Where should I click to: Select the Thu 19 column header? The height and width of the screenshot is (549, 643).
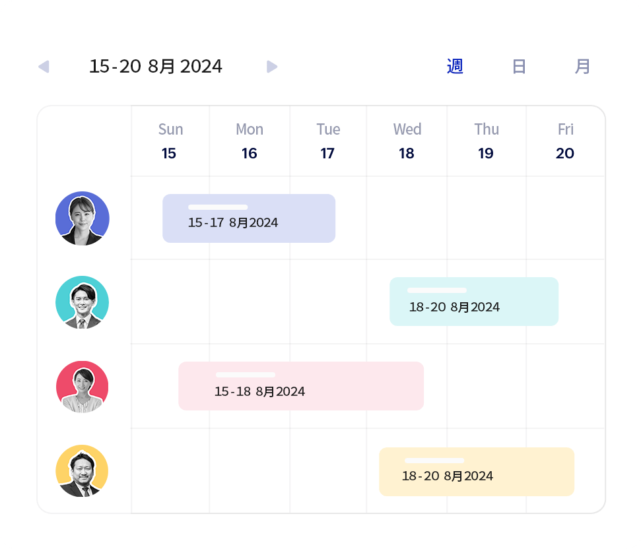487,141
